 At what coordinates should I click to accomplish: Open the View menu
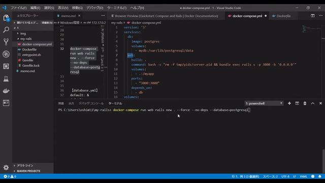pyautogui.click(x=63, y=8)
